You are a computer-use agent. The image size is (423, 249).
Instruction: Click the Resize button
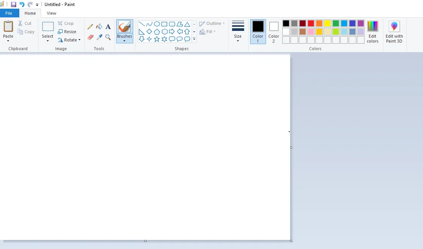[67, 32]
